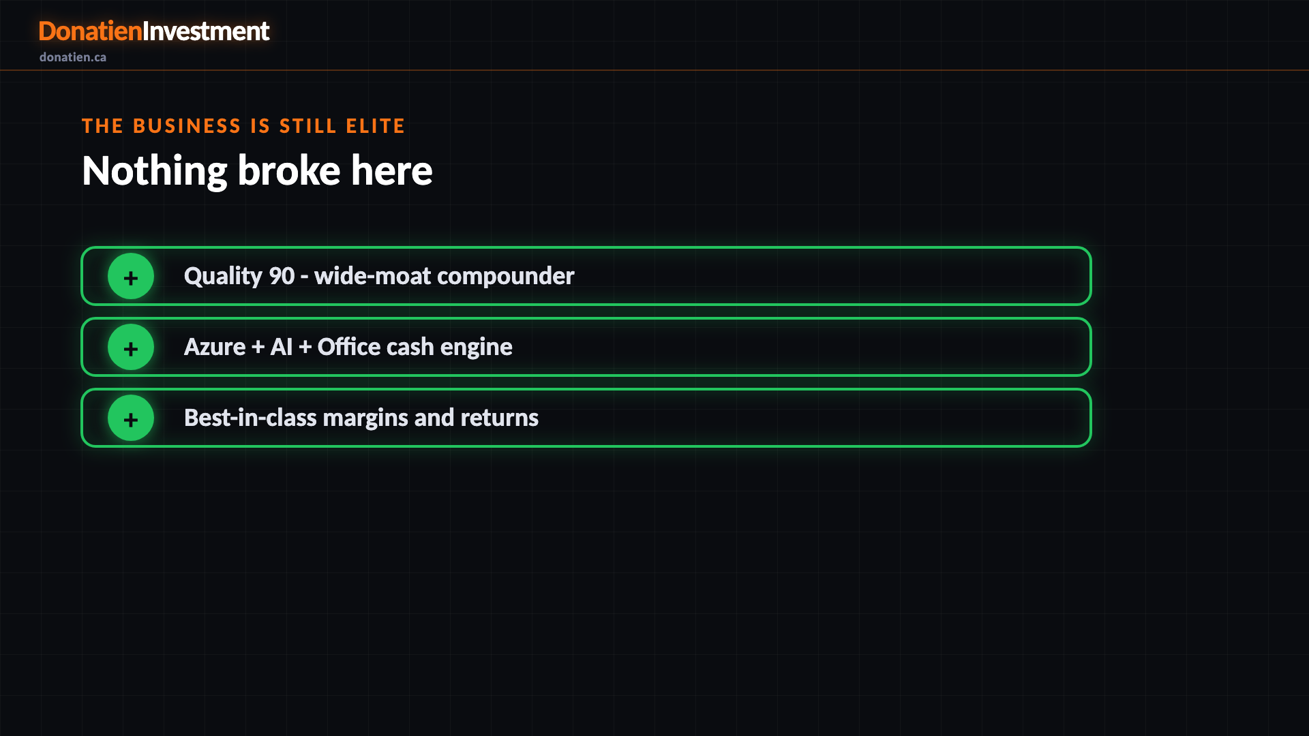Select the Azure + AI + Office cash engine text

tap(348, 347)
